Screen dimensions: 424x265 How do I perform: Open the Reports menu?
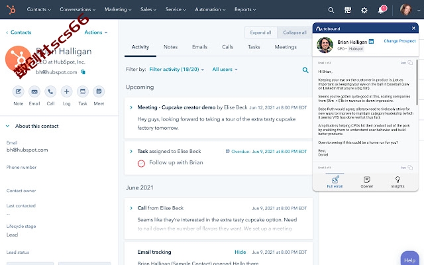tap(245, 9)
